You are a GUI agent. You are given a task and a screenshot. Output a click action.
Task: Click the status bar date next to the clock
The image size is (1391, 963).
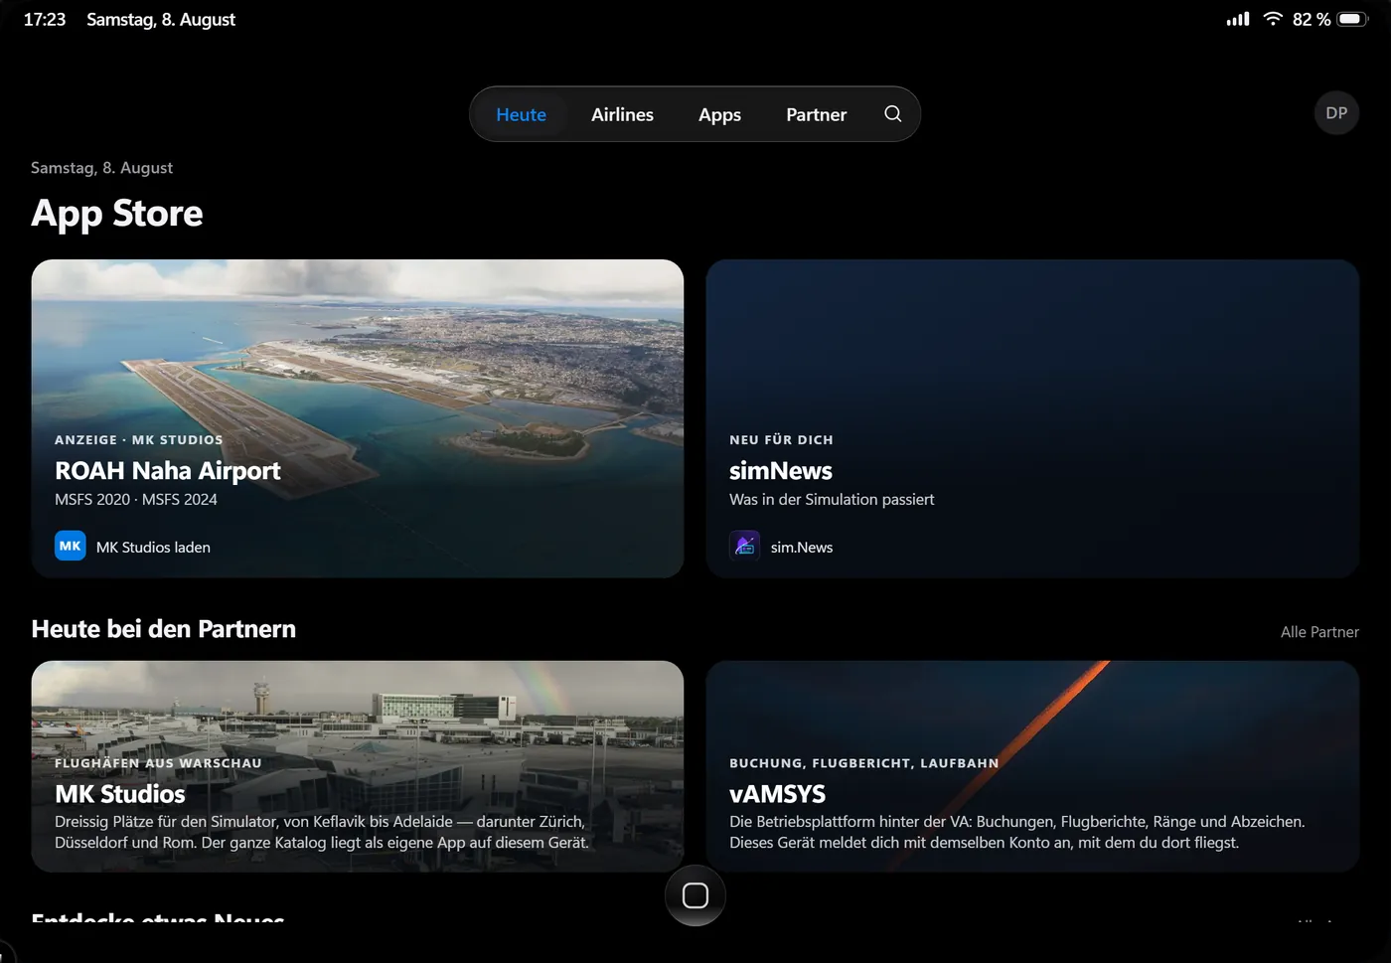pyautogui.click(x=161, y=19)
